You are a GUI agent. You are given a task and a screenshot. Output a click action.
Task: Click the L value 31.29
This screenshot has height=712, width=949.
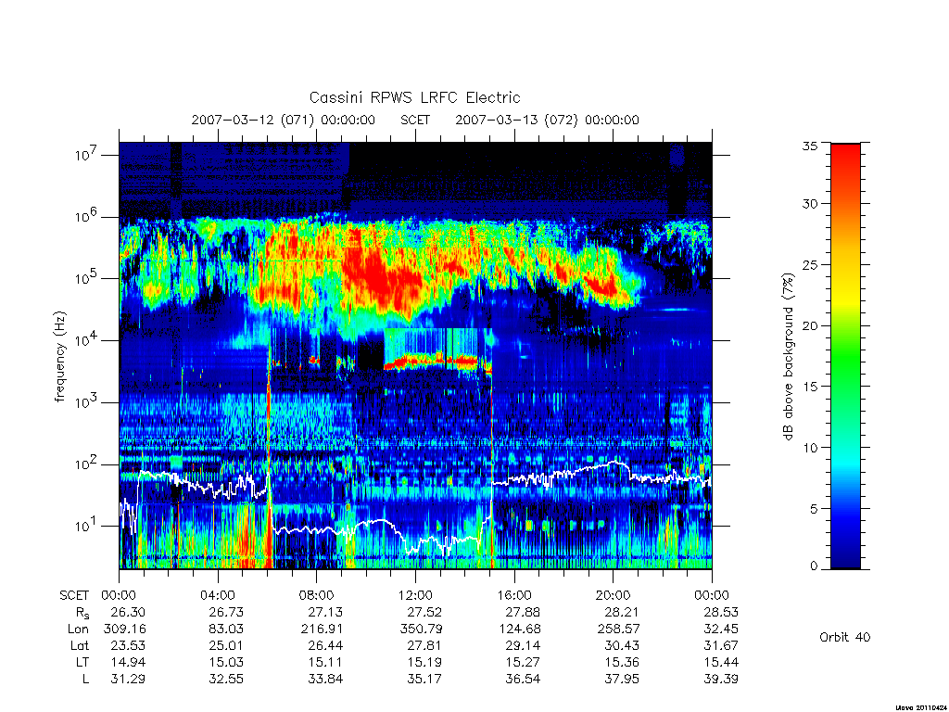click(x=128, y=680)
